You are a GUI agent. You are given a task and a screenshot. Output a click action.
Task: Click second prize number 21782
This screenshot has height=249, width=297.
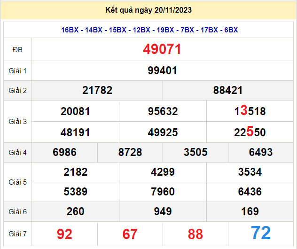(x=97, y=90)
